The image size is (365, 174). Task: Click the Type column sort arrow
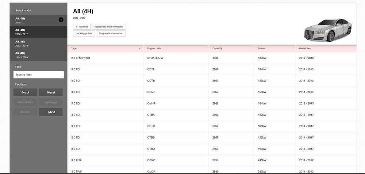pos(140,49)
